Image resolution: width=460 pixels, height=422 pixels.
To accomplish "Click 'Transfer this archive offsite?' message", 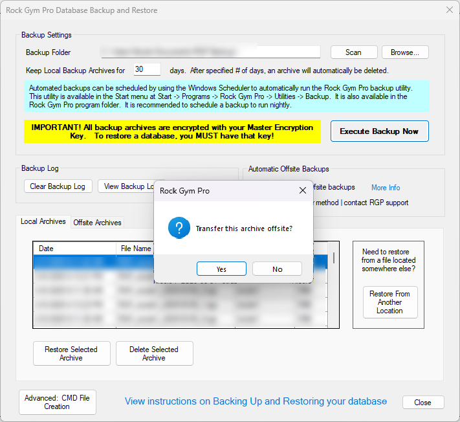I will click(244, 228).
